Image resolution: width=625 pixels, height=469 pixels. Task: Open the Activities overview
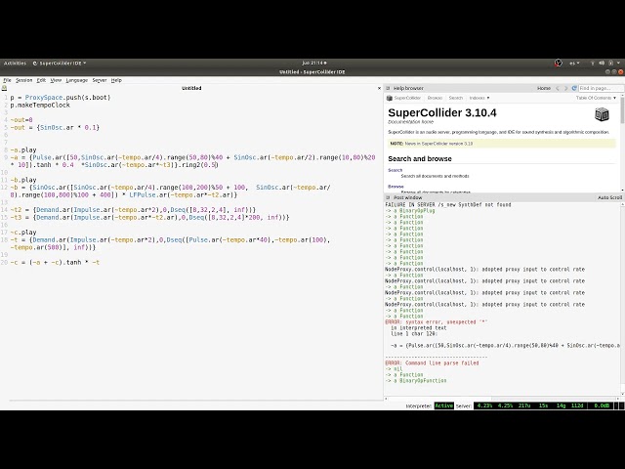point(15,63)
